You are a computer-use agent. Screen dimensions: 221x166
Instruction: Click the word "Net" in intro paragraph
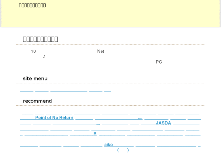(101, 51)
